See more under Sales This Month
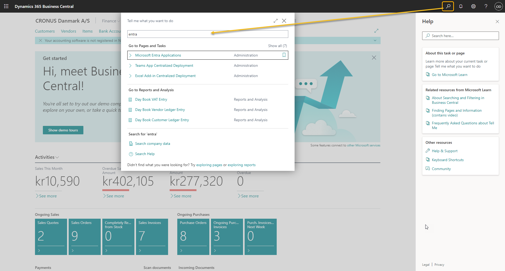 coord(46,196)
